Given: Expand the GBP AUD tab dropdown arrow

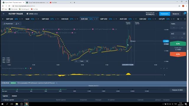Looking at the screenshot, I should [x=56, y=19].
